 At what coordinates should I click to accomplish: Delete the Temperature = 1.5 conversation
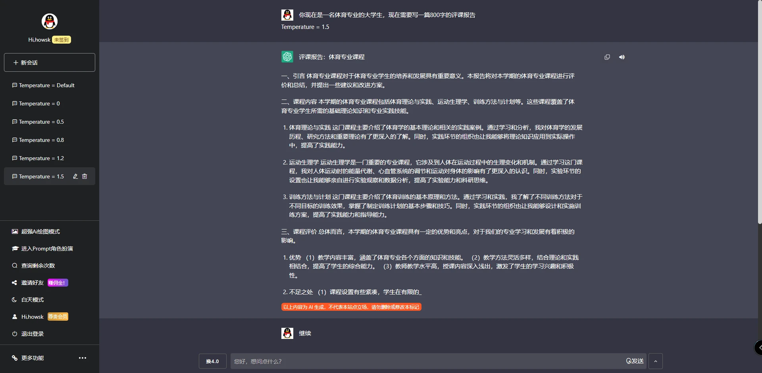click(85, 176)
